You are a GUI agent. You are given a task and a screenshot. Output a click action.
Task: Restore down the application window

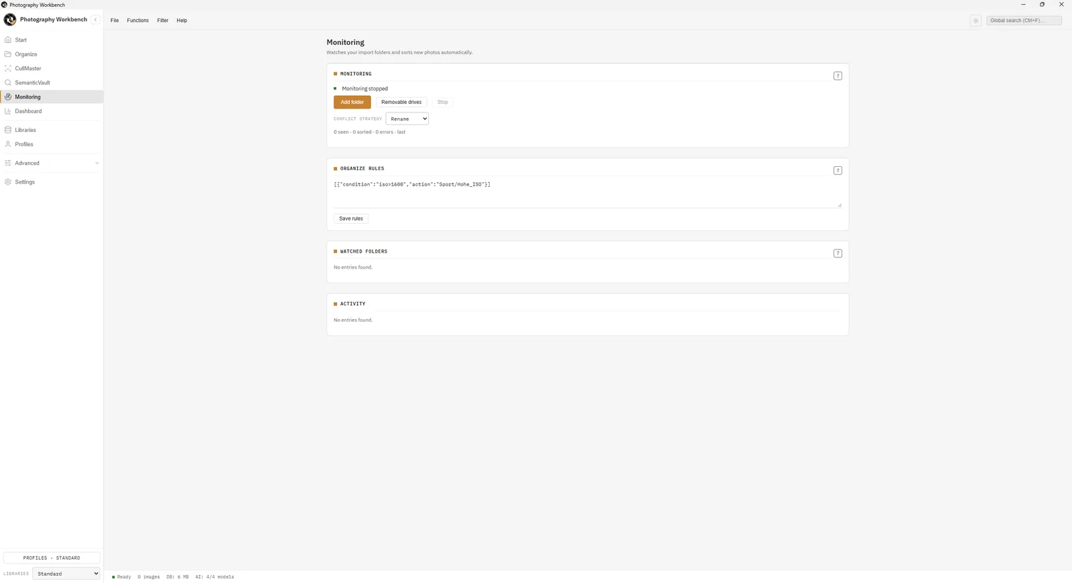[1042, 5]
